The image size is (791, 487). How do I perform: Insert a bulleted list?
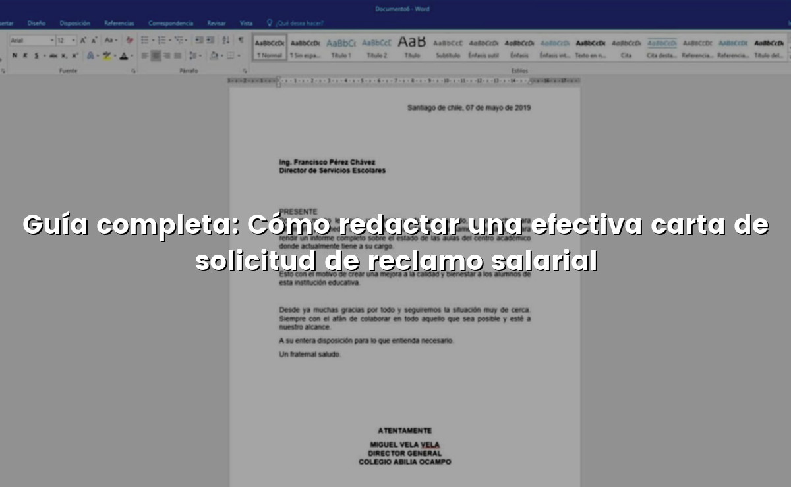pyautogui.click(x=145, y=40)
